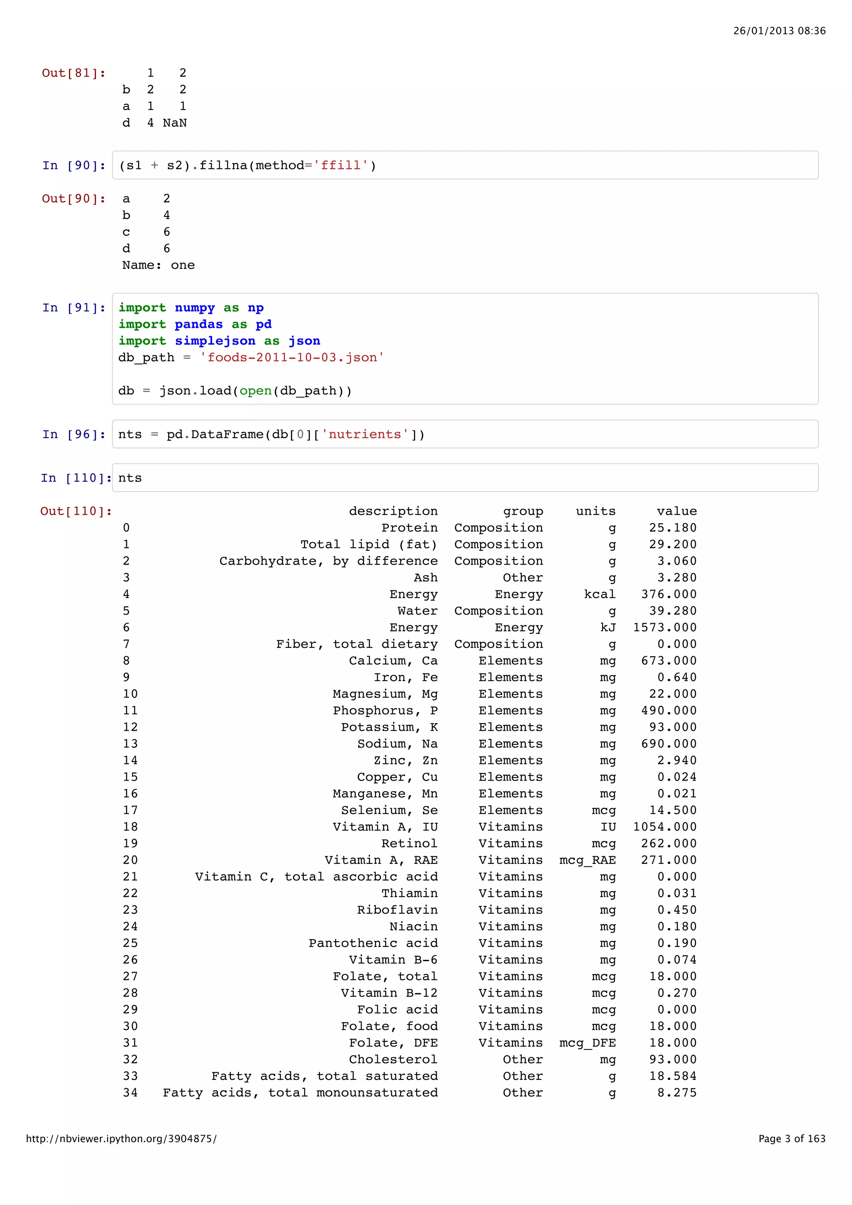The width and height of the screenshot is (852, 1205).
Task: Open the nbviewer.ipython.org/3904875 footer URL
Action: (121, 1138)
